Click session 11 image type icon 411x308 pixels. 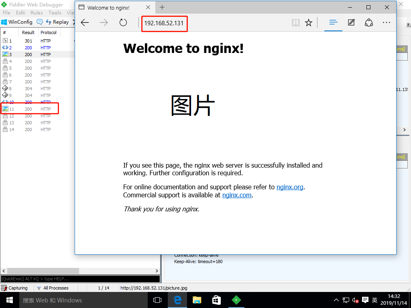(5, 109)
